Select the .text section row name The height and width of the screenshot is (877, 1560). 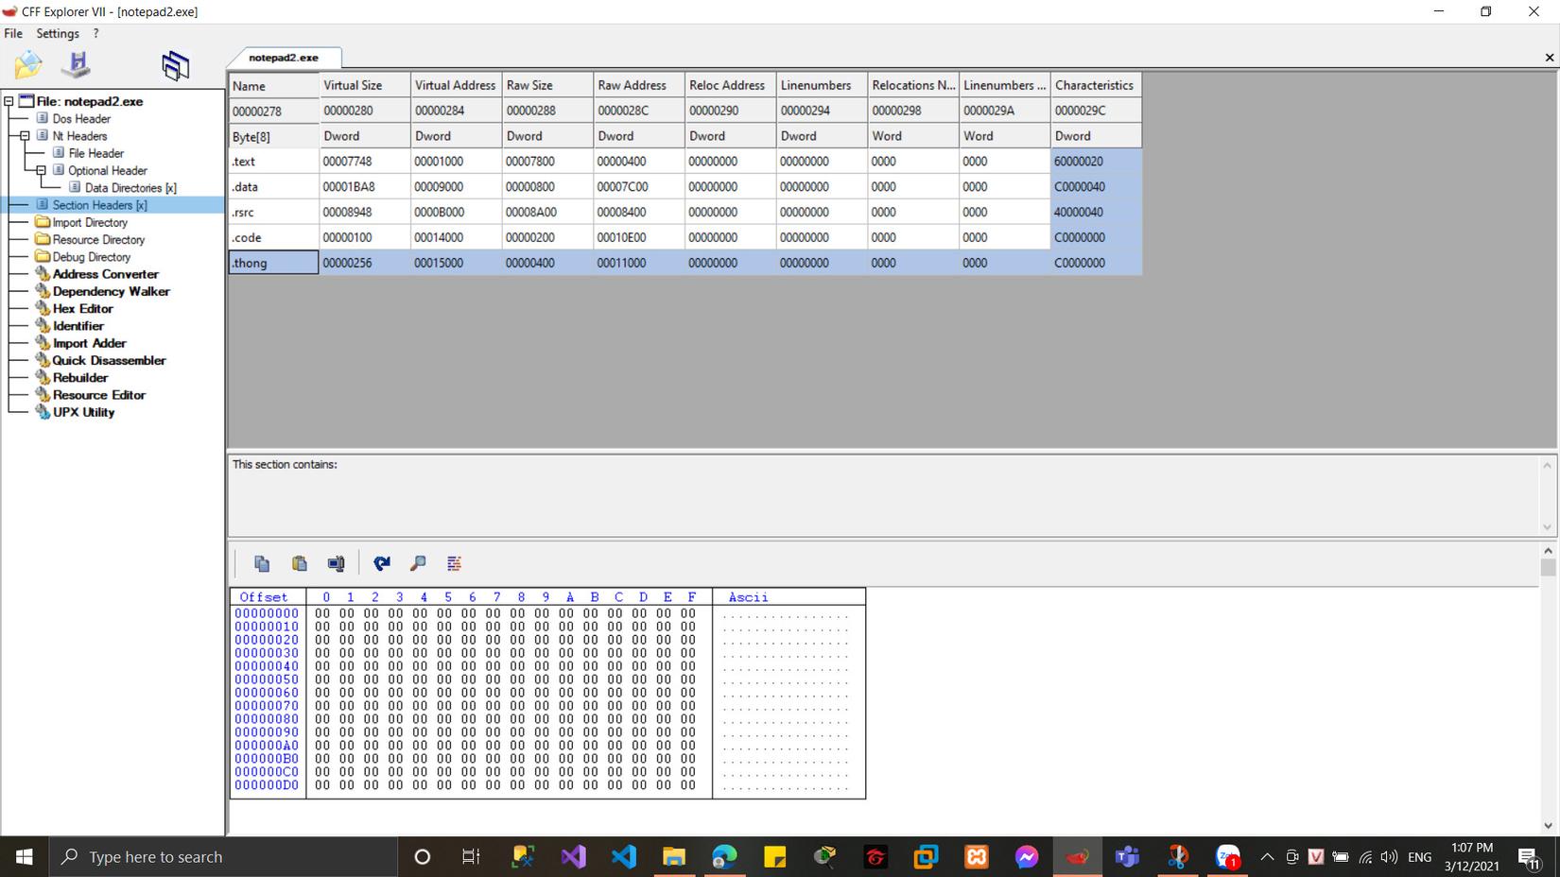(274, 162)
